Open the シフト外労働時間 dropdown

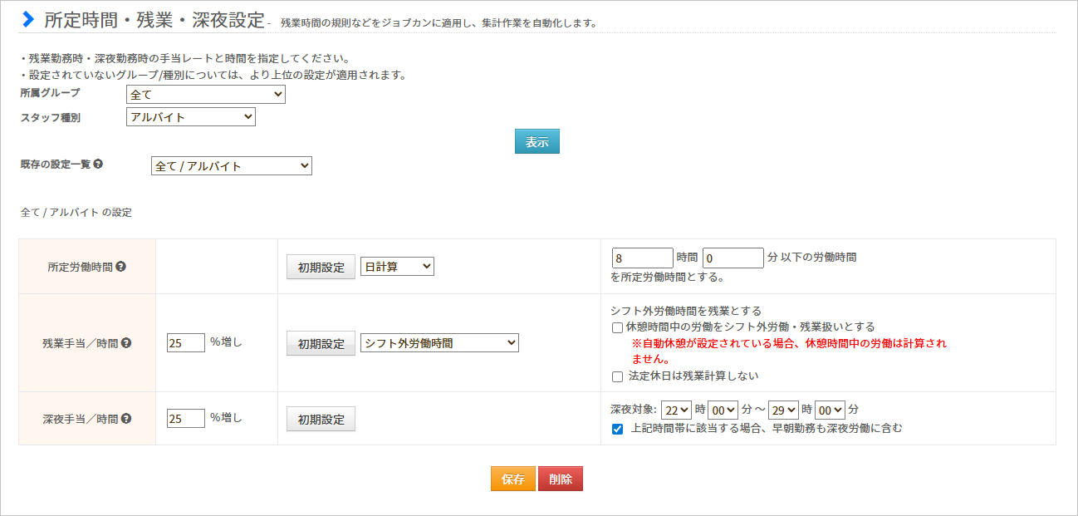click(439, 343)
